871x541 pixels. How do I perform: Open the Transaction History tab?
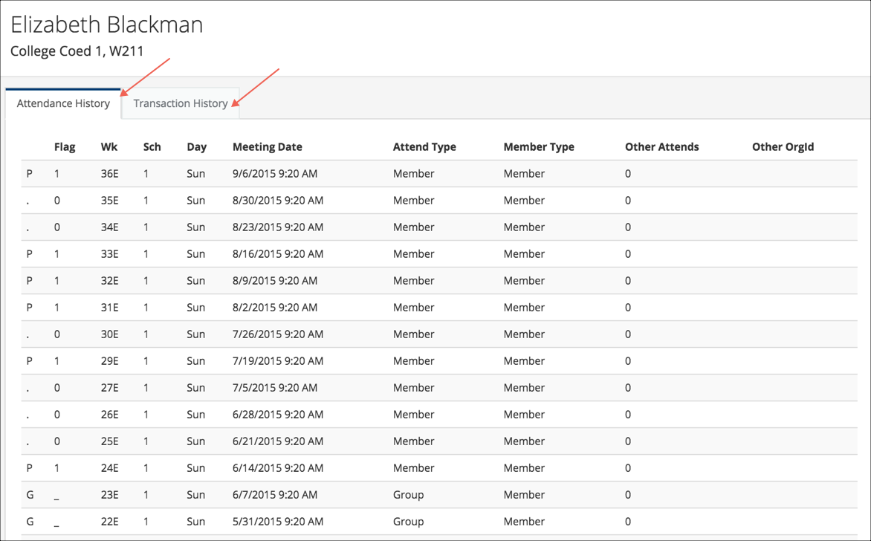pos(181,103)
